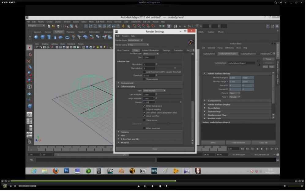Click play forward in Maya playback controls
Screen dimensions: 306x191
click(262, 149)
